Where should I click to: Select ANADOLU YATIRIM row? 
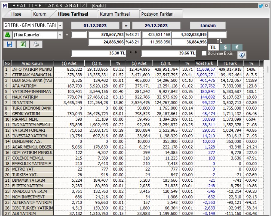133,191
